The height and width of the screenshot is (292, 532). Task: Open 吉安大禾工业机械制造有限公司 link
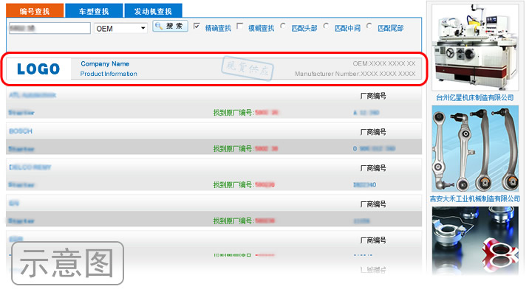point(474,199)
